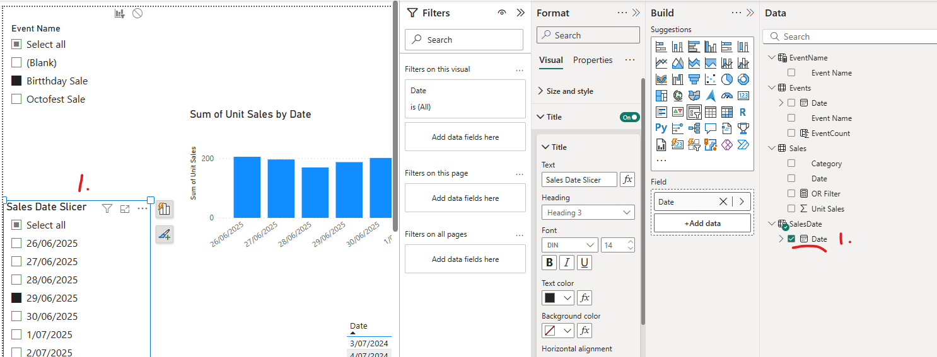Choose the Funnel chart visual
This screenshot has height=357, width=937.
pos(694,79)
